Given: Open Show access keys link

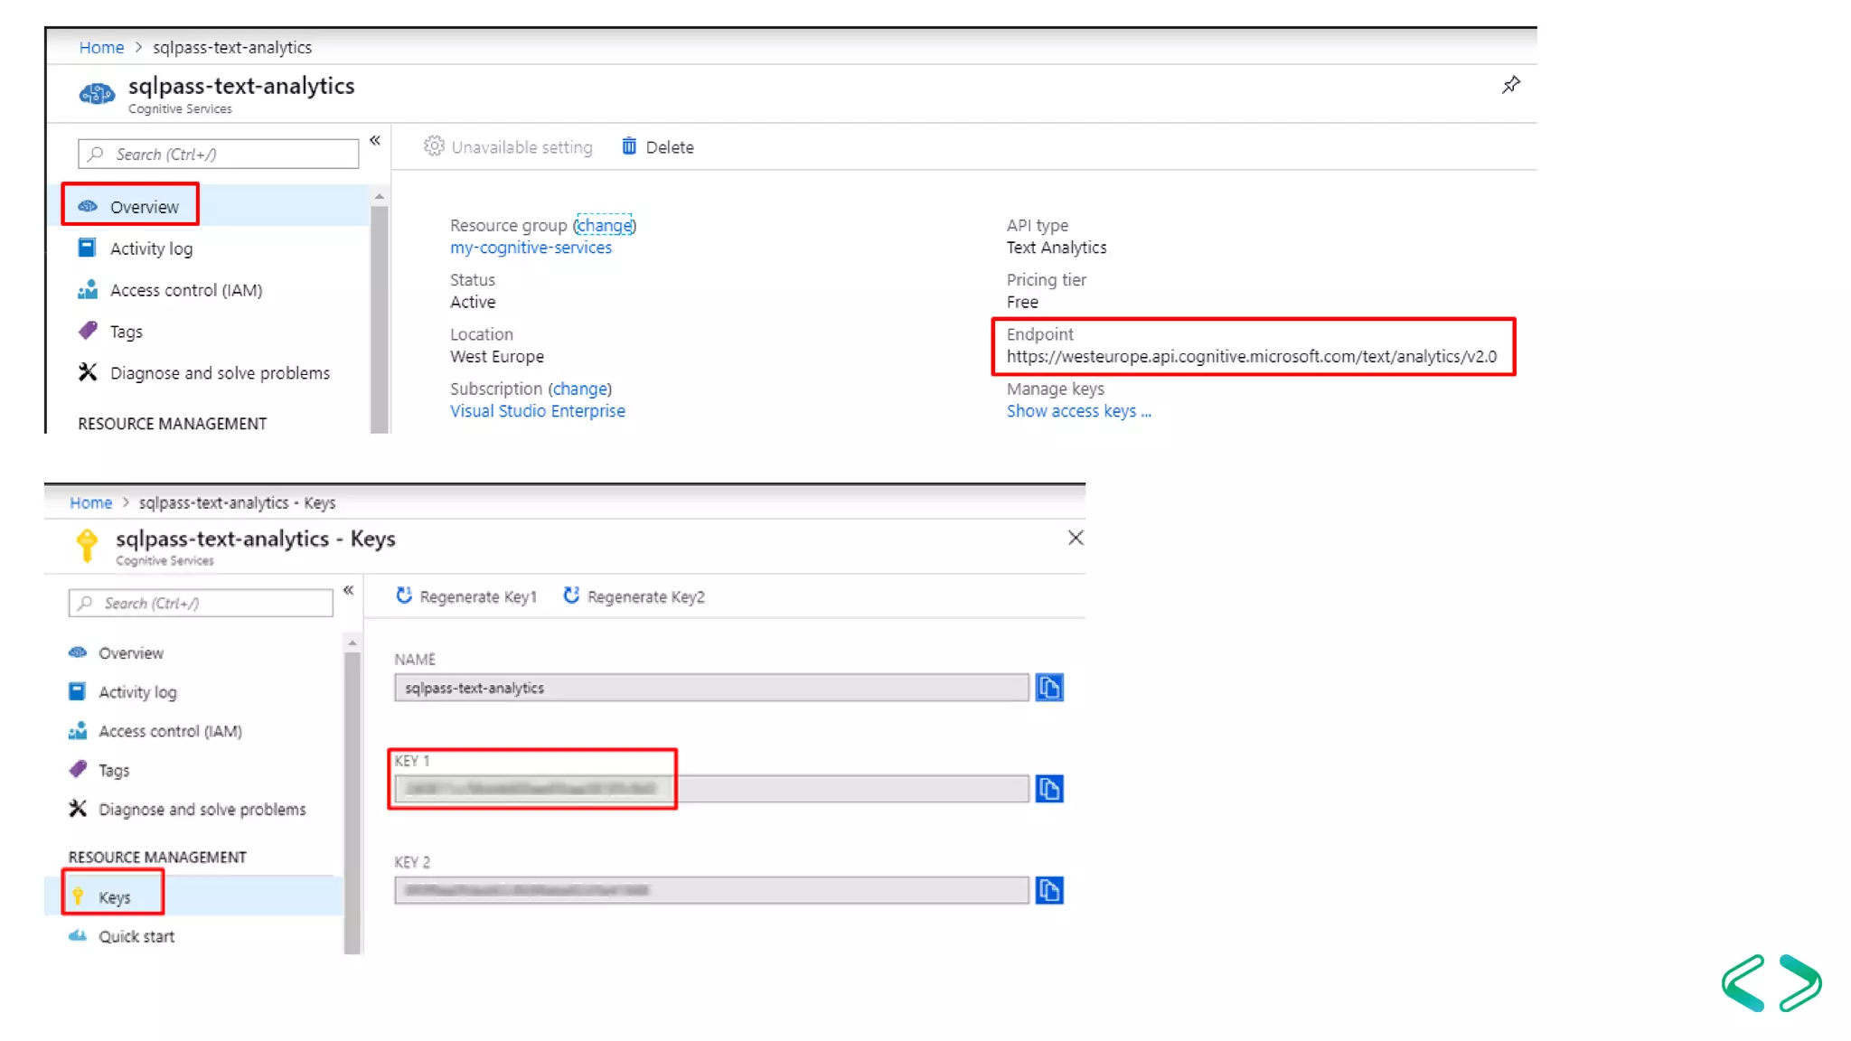Looking at the screenshot, I should [x=1078, y=411].
